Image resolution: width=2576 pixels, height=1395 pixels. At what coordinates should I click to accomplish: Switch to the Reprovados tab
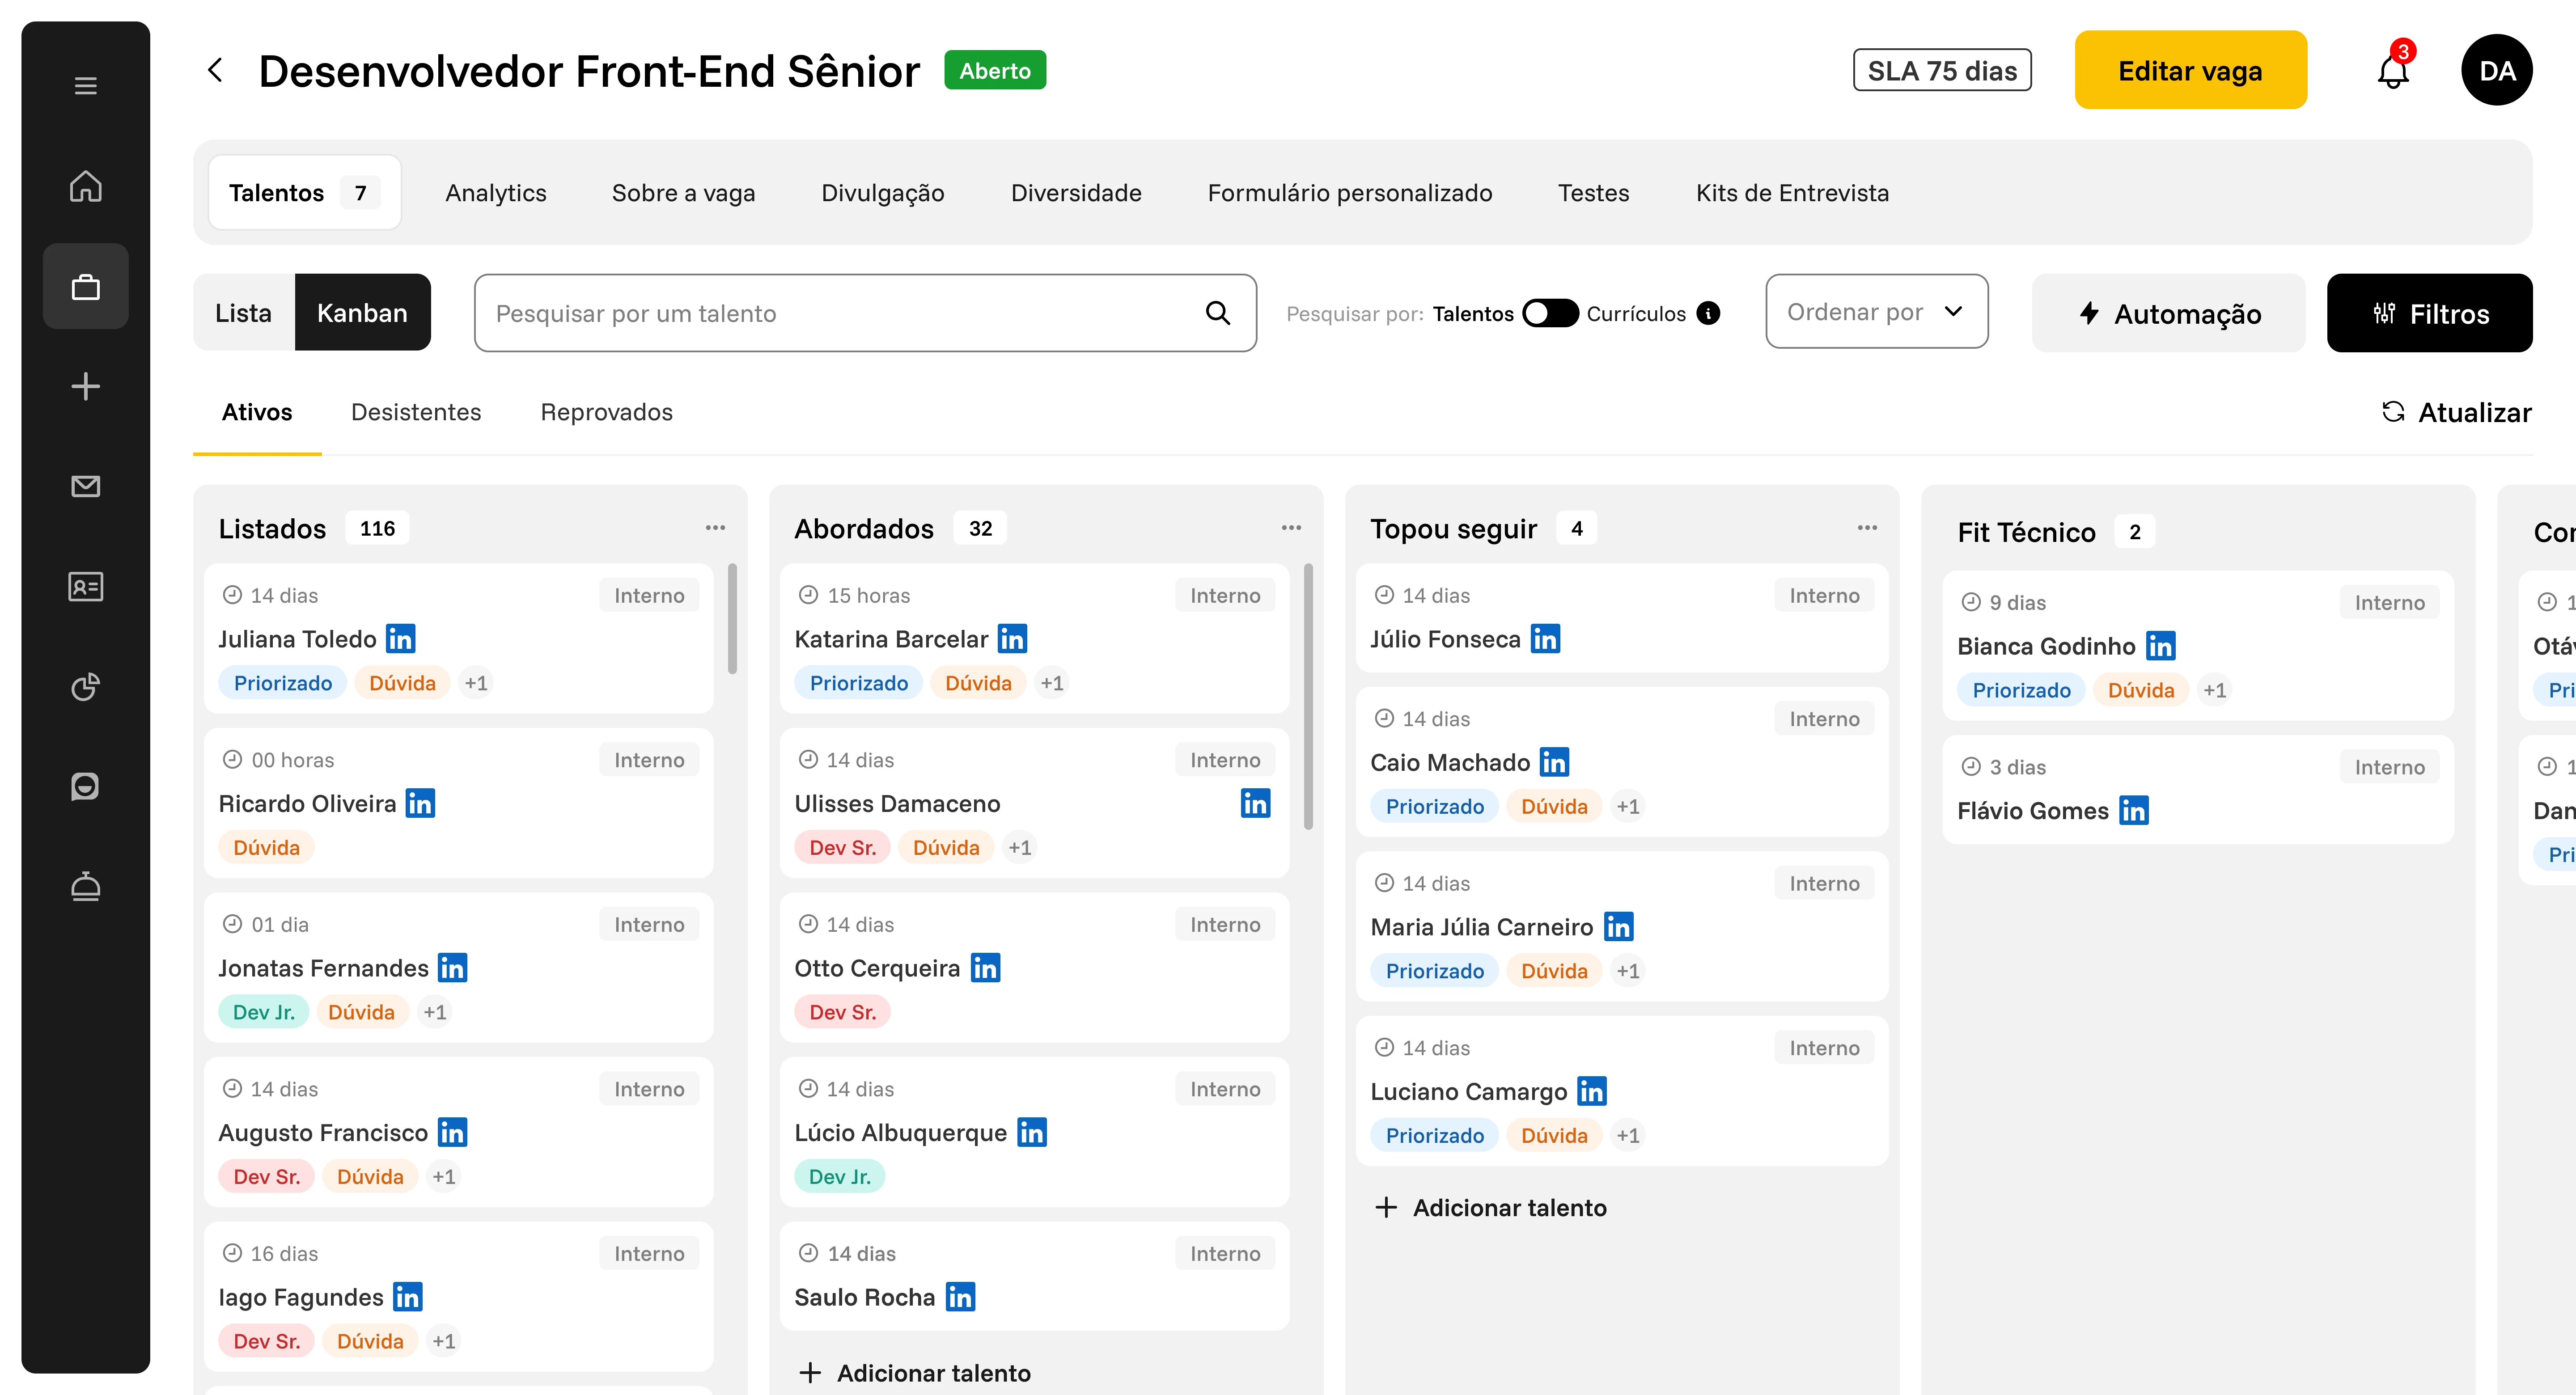(606, 412)
